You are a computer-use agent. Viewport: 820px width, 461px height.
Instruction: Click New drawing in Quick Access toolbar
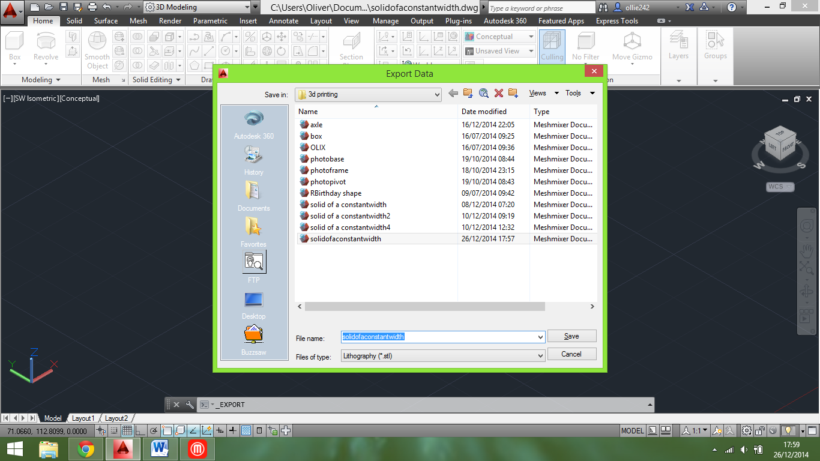point(35,7)
